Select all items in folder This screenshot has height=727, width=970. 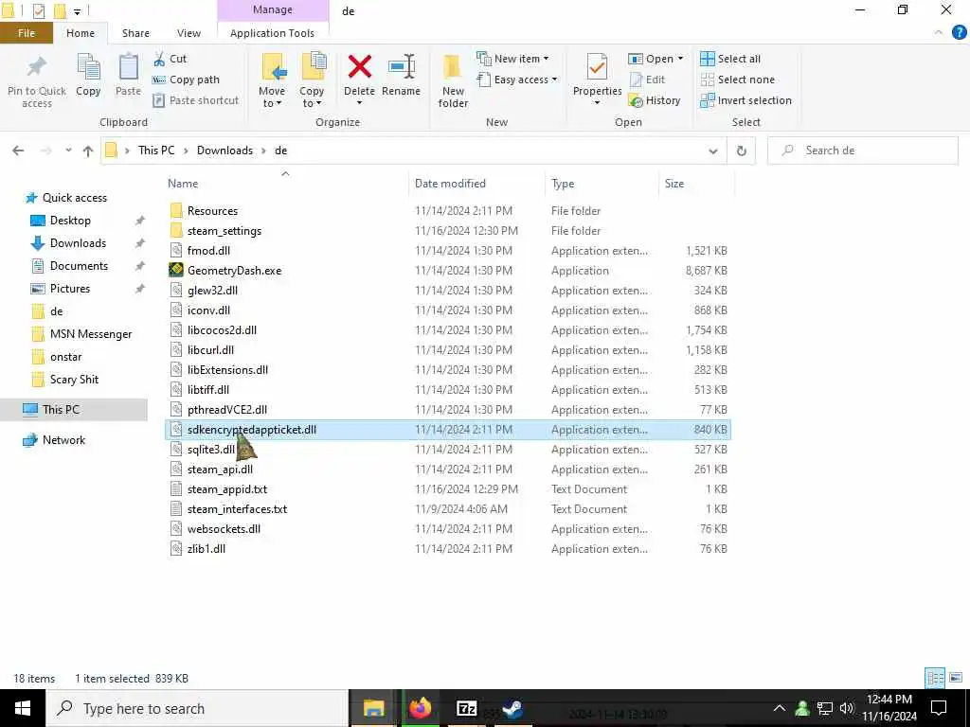(x=730, y=59)
